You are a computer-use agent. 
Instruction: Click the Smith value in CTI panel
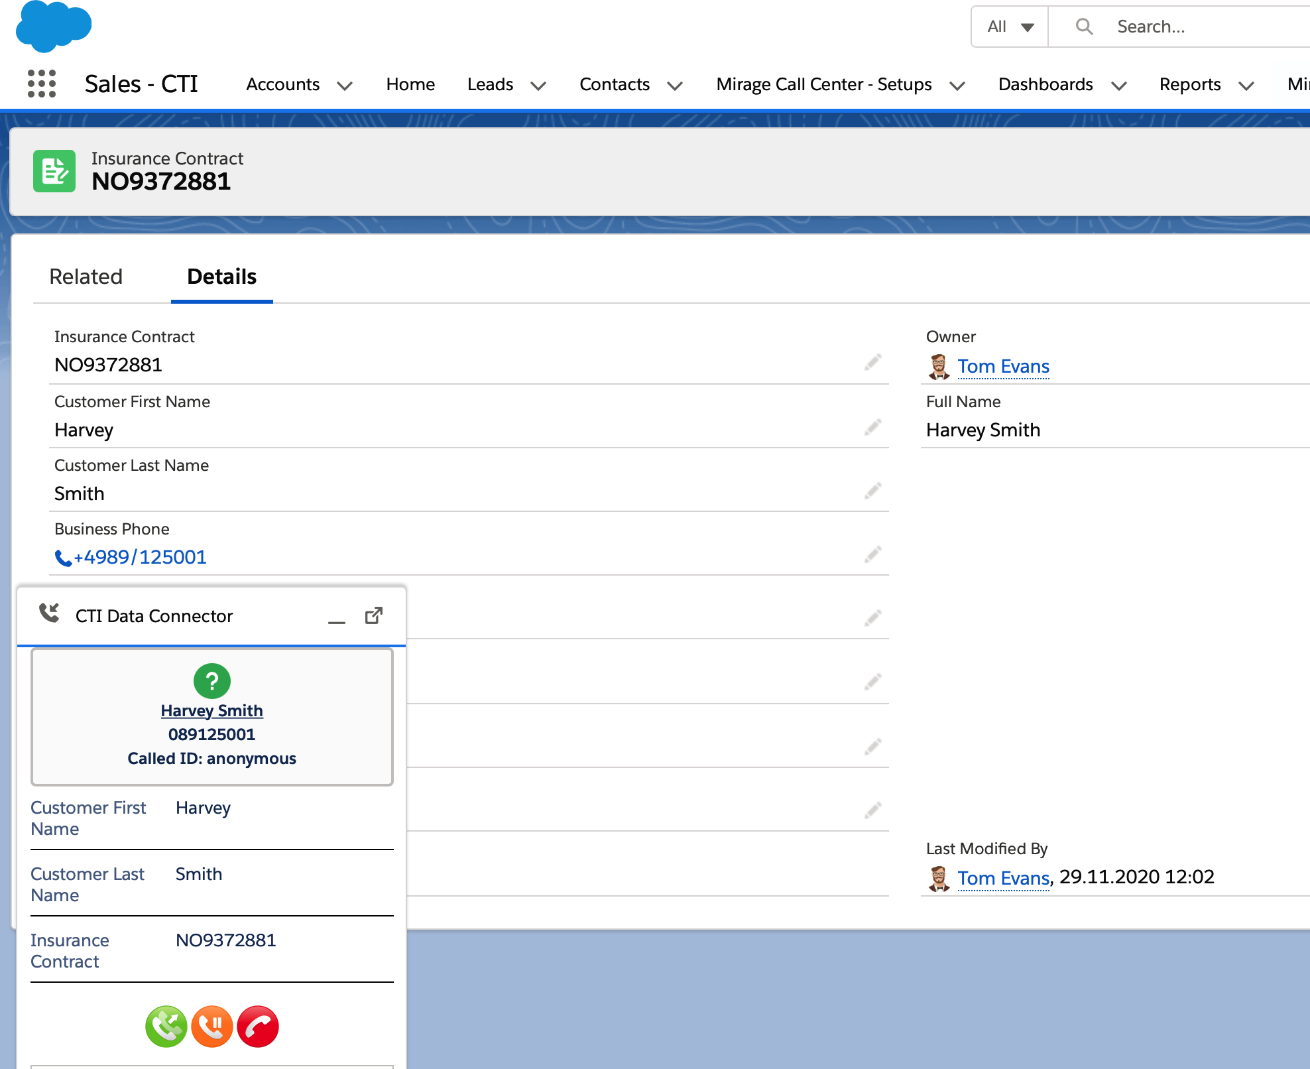pyautogui.click(x=199, y=874)
